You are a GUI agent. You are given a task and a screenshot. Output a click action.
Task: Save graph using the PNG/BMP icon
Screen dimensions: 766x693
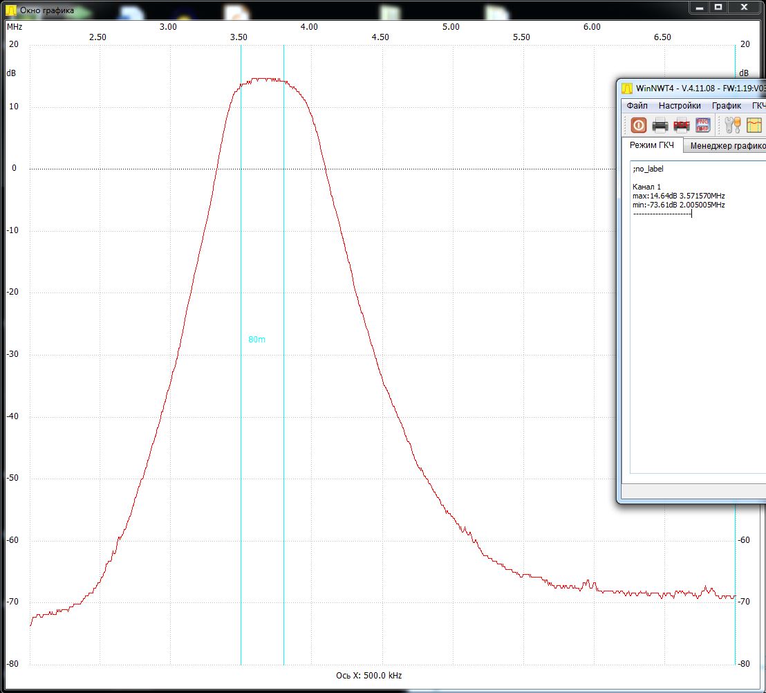click(x=702, y=125)
